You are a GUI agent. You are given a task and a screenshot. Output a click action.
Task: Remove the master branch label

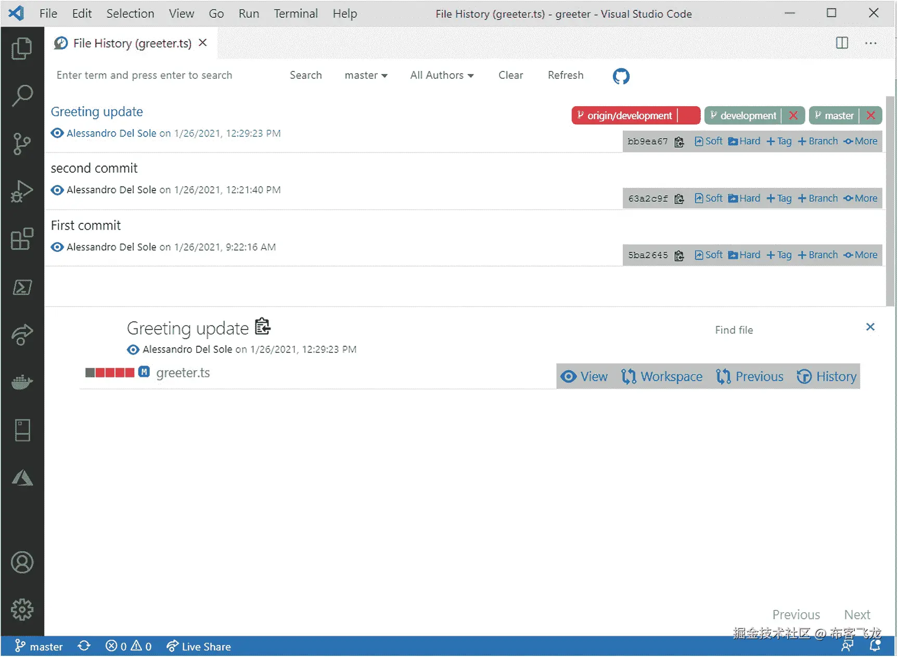(871, 116)
